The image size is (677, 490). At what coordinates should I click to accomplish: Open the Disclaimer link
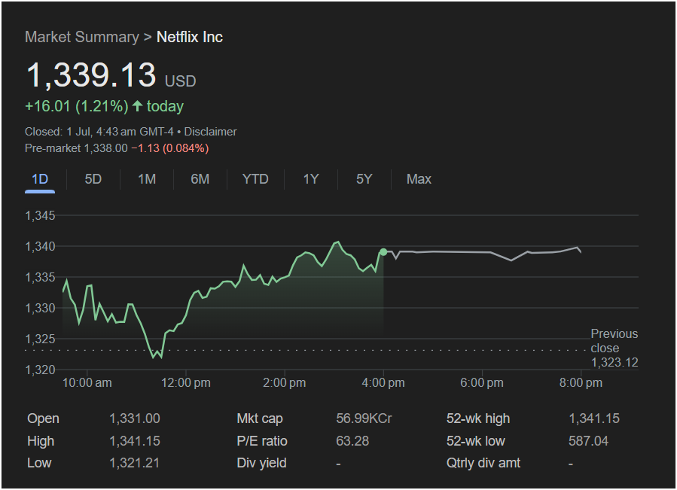pos(210,132)
